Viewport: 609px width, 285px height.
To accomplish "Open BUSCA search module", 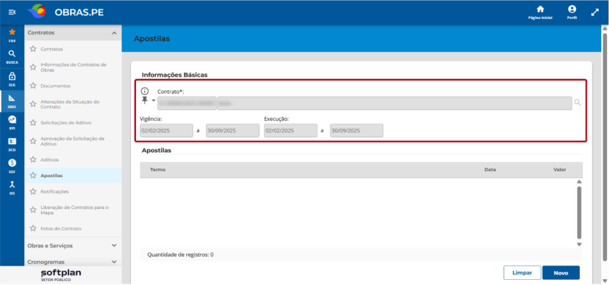I will [x=12, y=57].
